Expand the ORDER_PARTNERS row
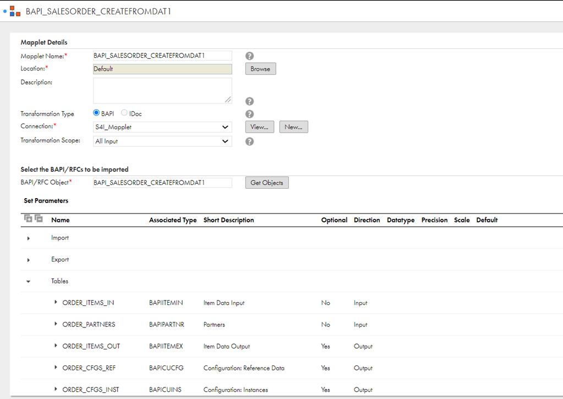 point(56,324)
